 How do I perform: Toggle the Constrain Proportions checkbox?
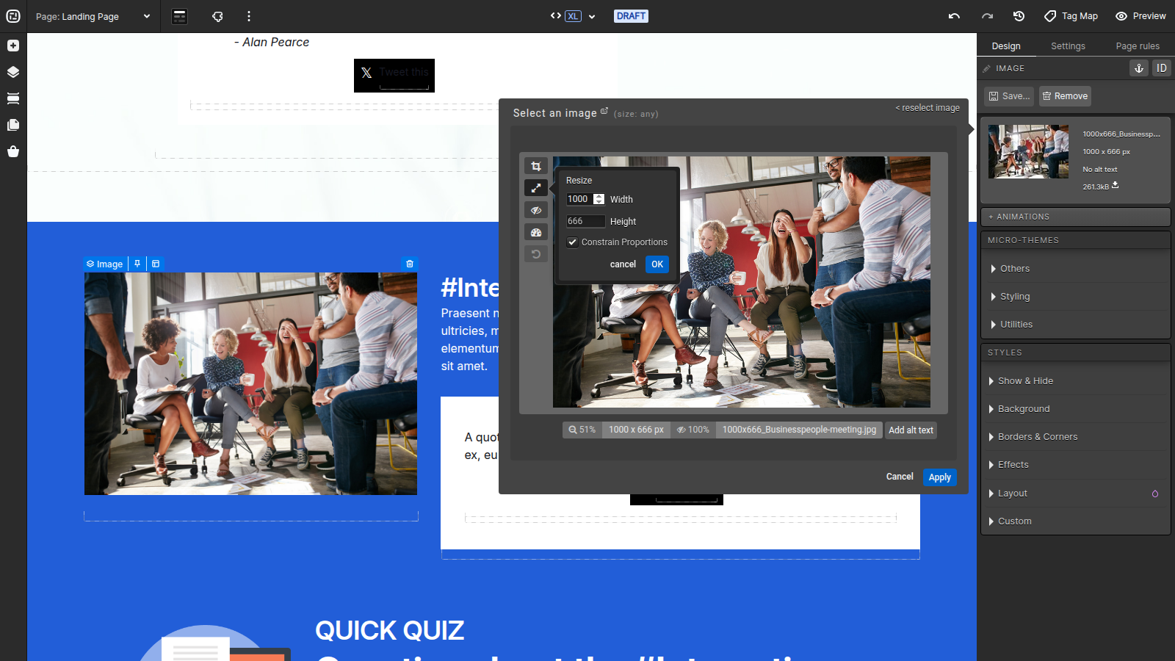tap(573, 242)
